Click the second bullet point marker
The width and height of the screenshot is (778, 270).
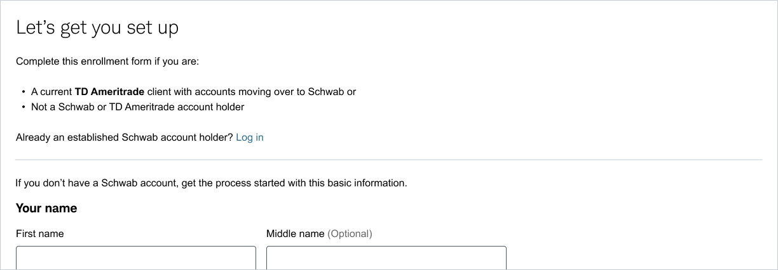pos(24,107)
